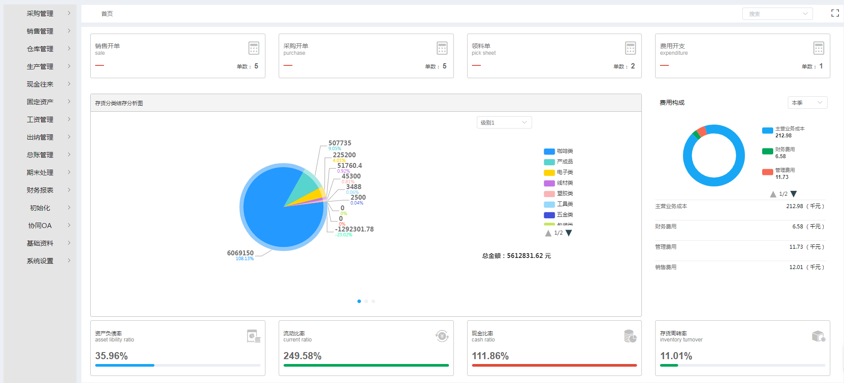Go to next page of inventory legend
This screenshot has height=383, width=844.
(x=569, y=233)
